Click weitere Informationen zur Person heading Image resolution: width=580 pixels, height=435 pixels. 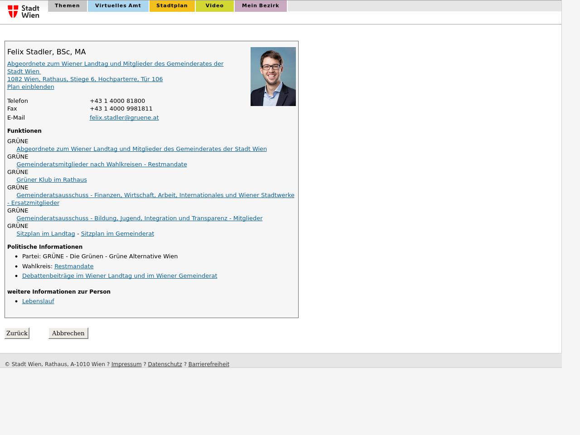click(59, 291)
